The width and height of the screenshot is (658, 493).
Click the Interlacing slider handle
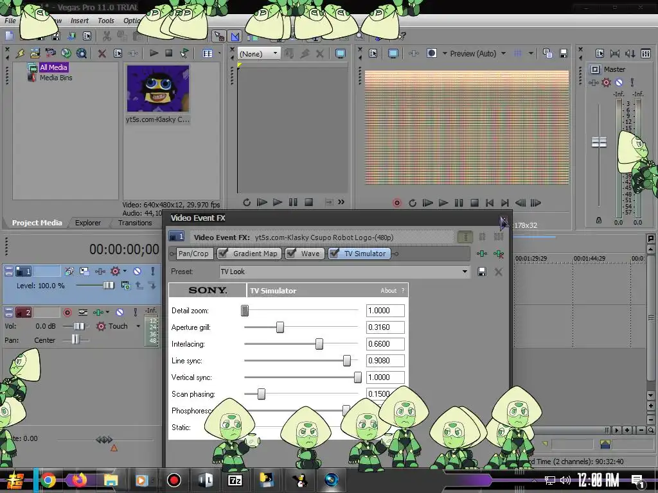319,344
